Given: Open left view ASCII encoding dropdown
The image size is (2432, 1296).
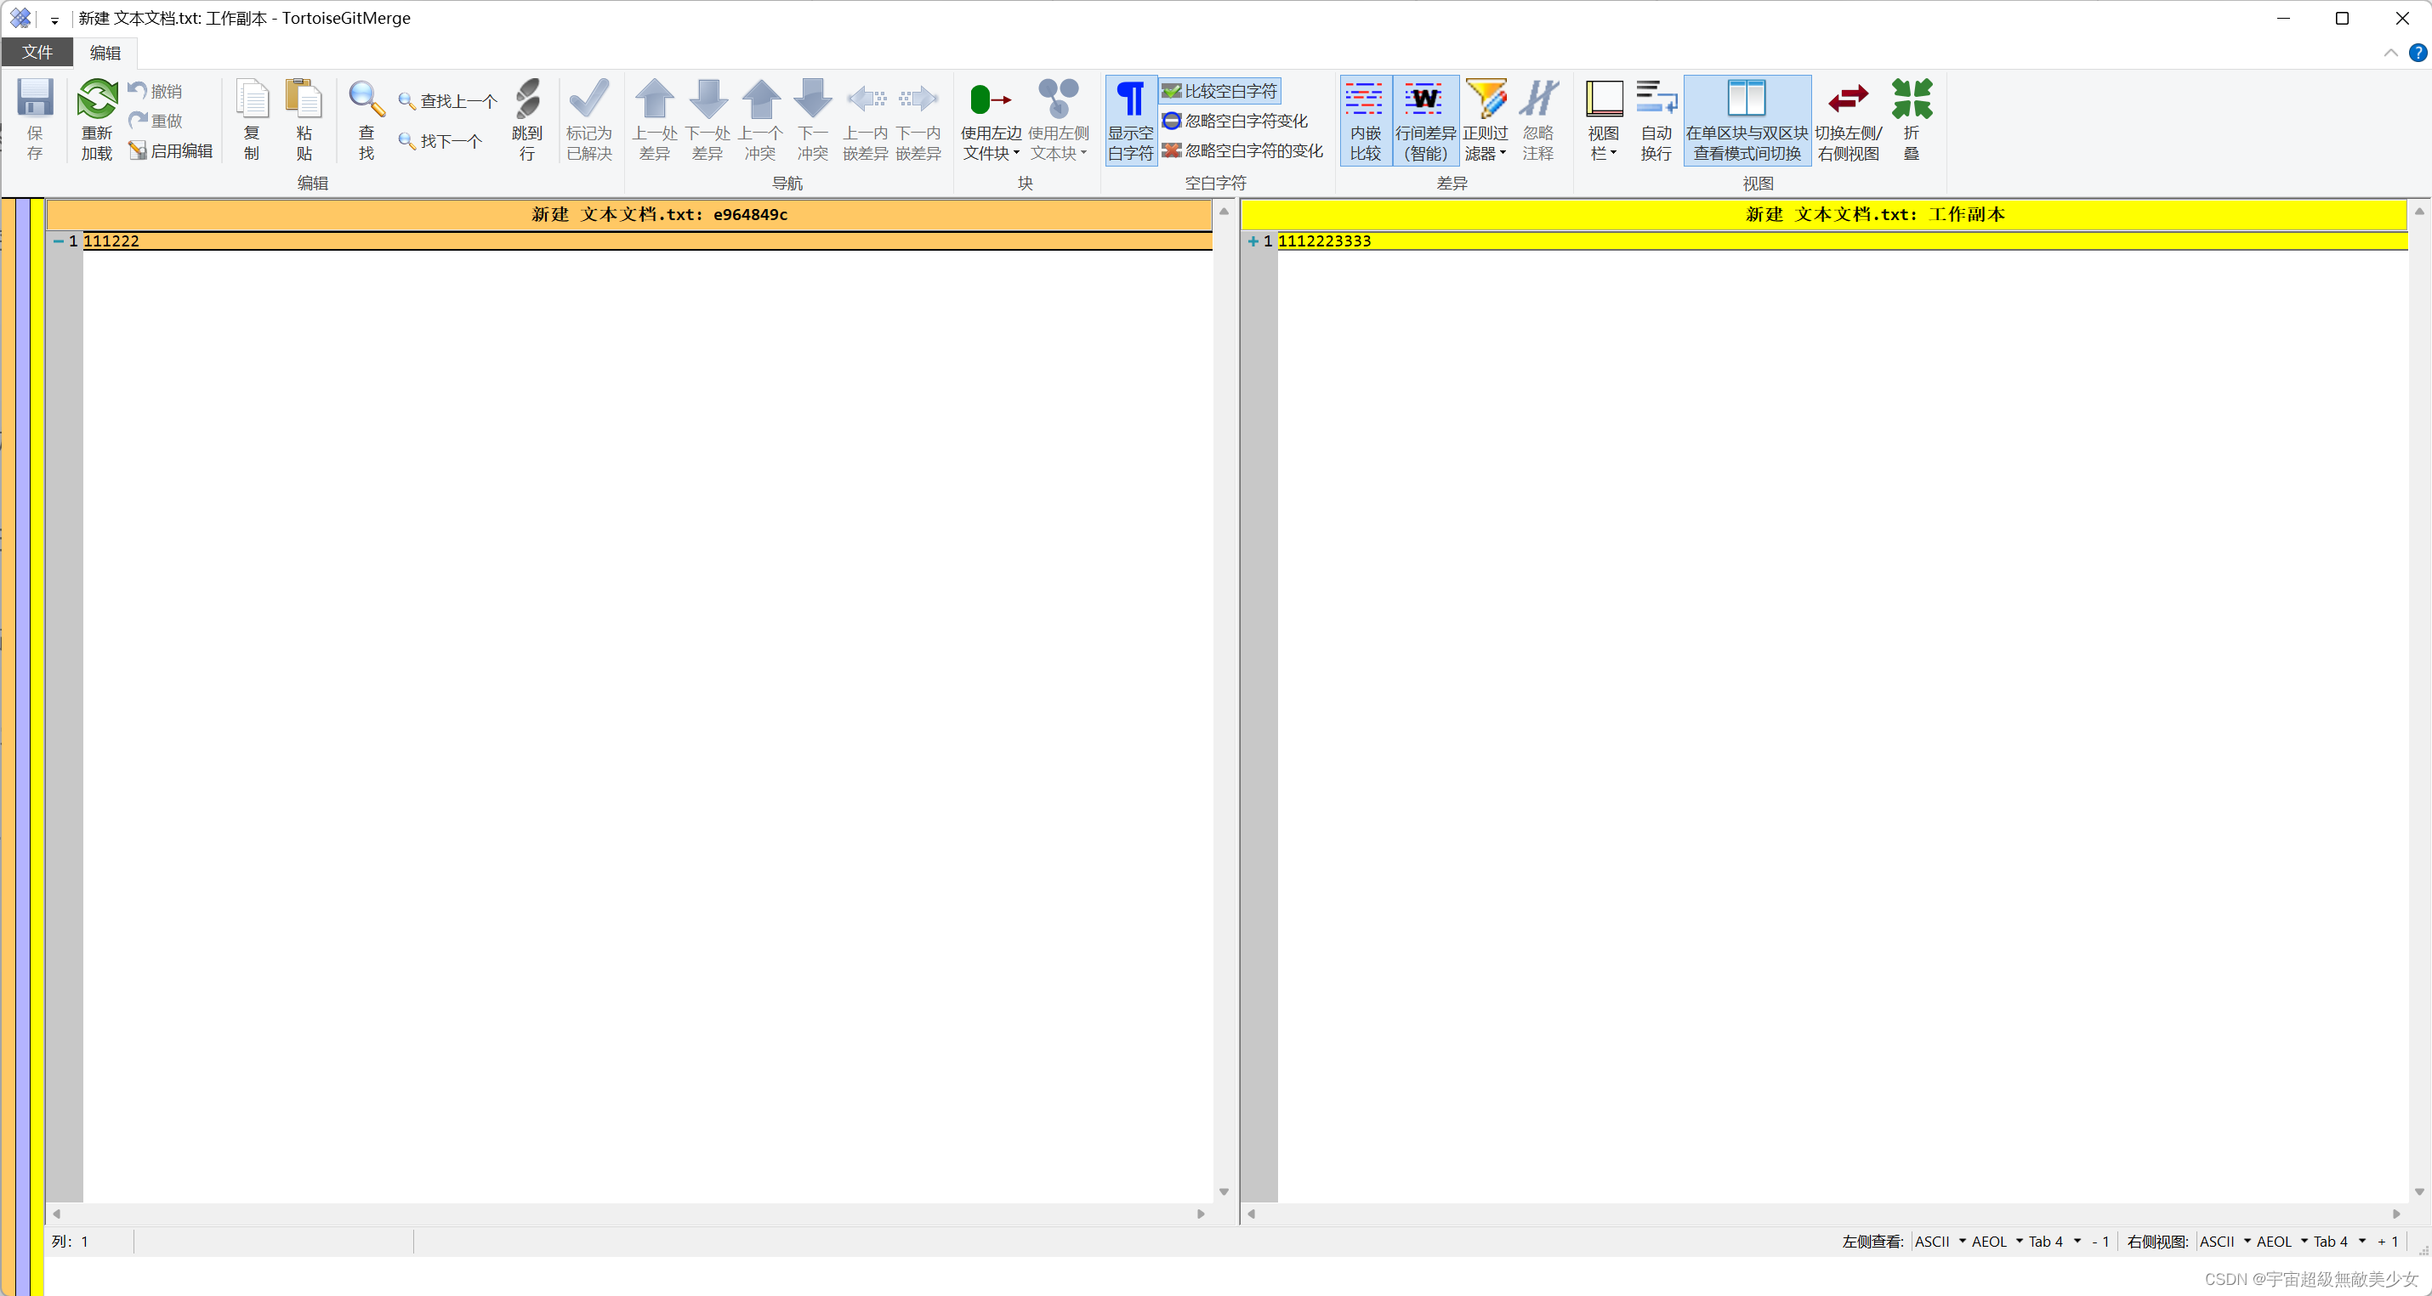Looking at the screenshot, I should 1940,1242.
